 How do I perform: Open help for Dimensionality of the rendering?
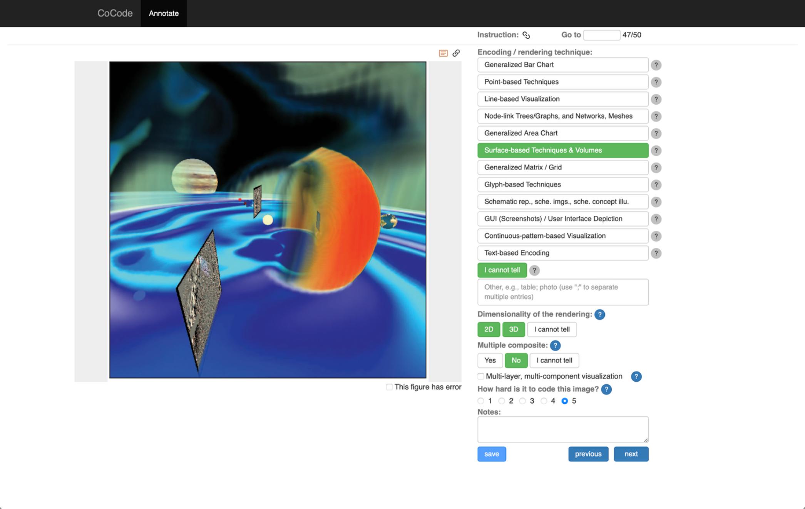(599, 314)
